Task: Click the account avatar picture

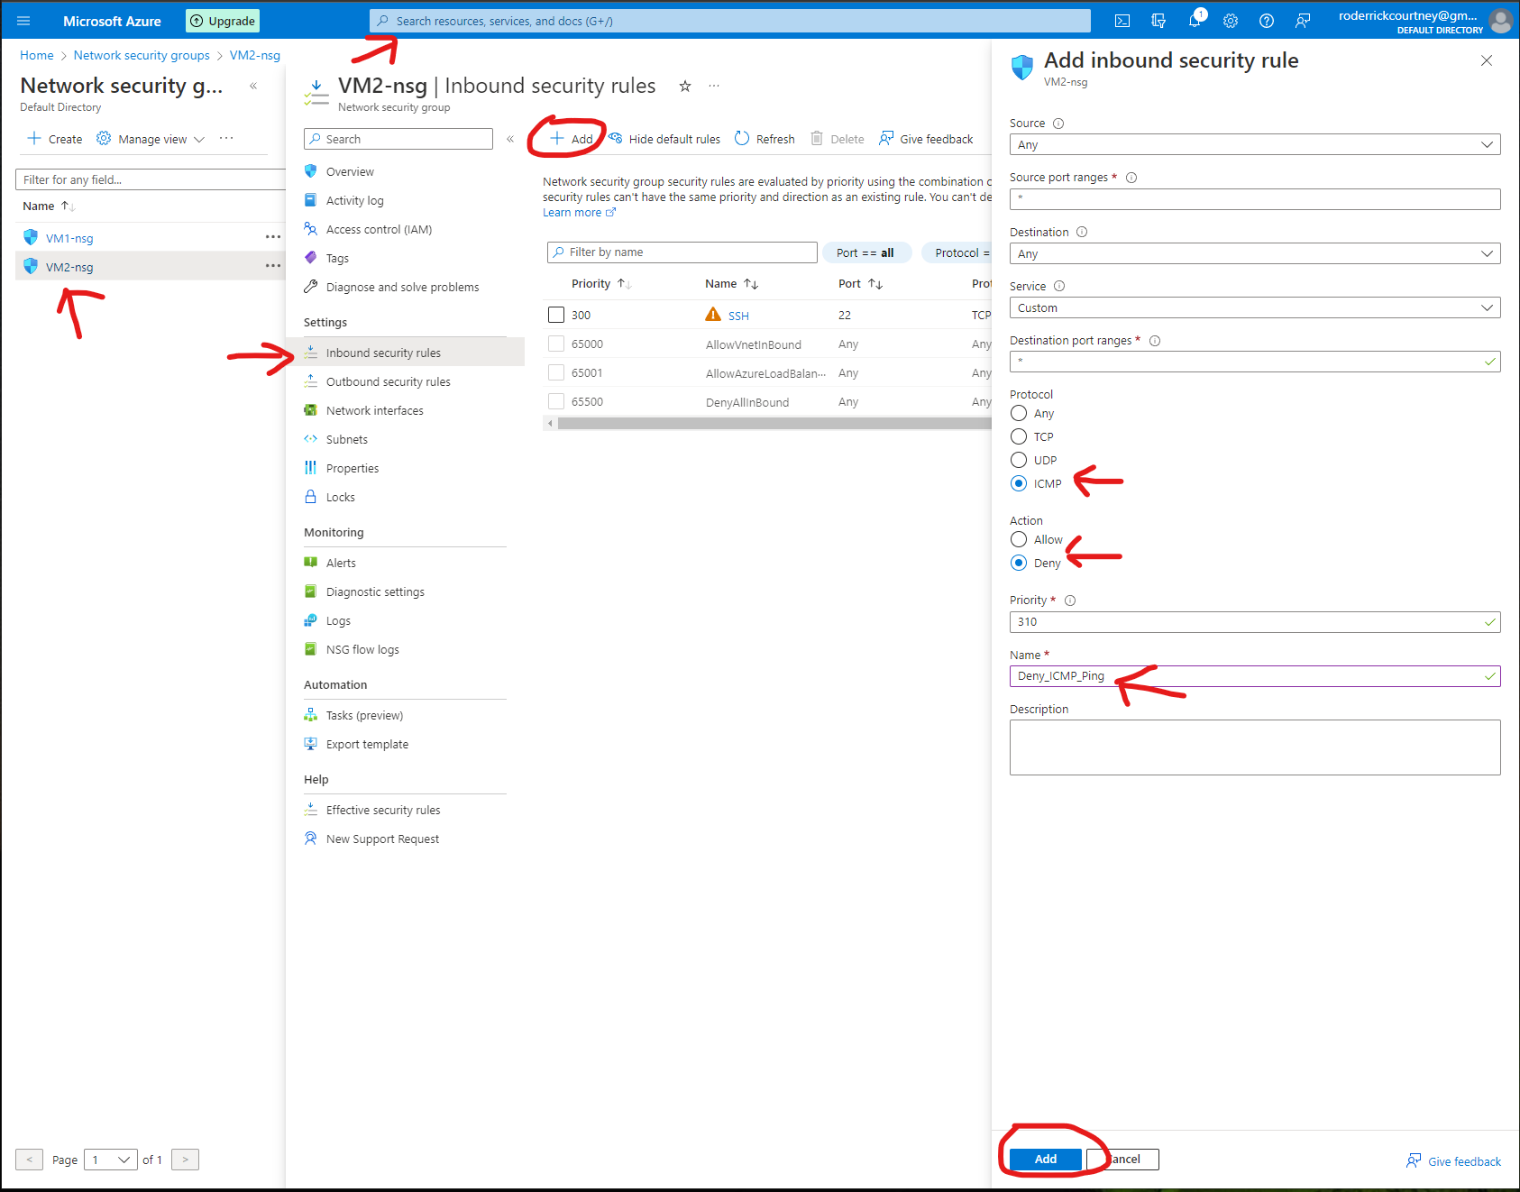Action: 1501,21
